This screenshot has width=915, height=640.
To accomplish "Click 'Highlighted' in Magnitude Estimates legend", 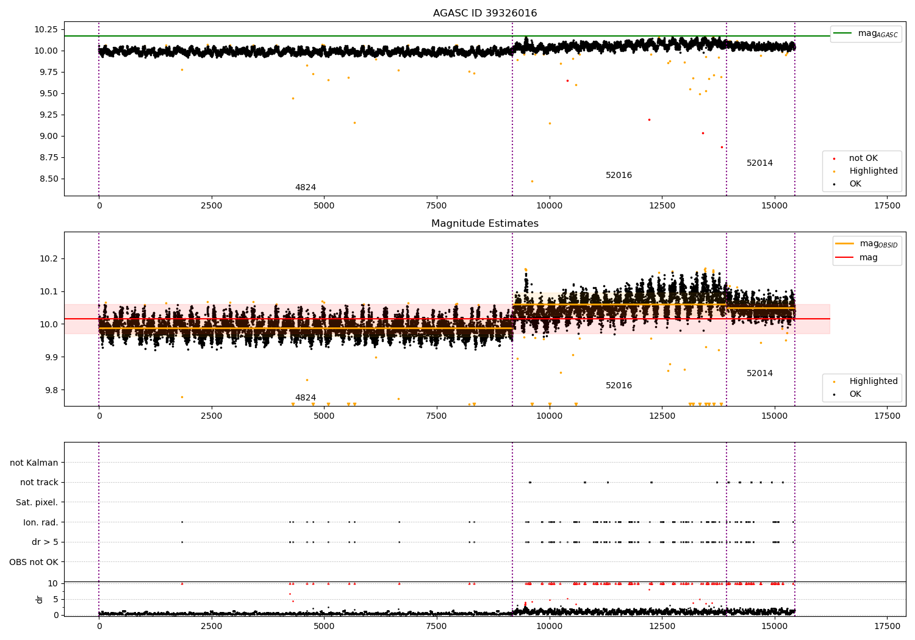I will pyautogui.click(x=874, y=382).
